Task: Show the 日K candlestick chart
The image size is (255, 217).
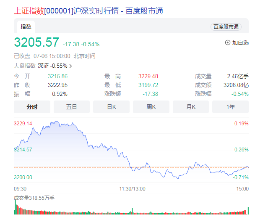Action: [111, 107]
